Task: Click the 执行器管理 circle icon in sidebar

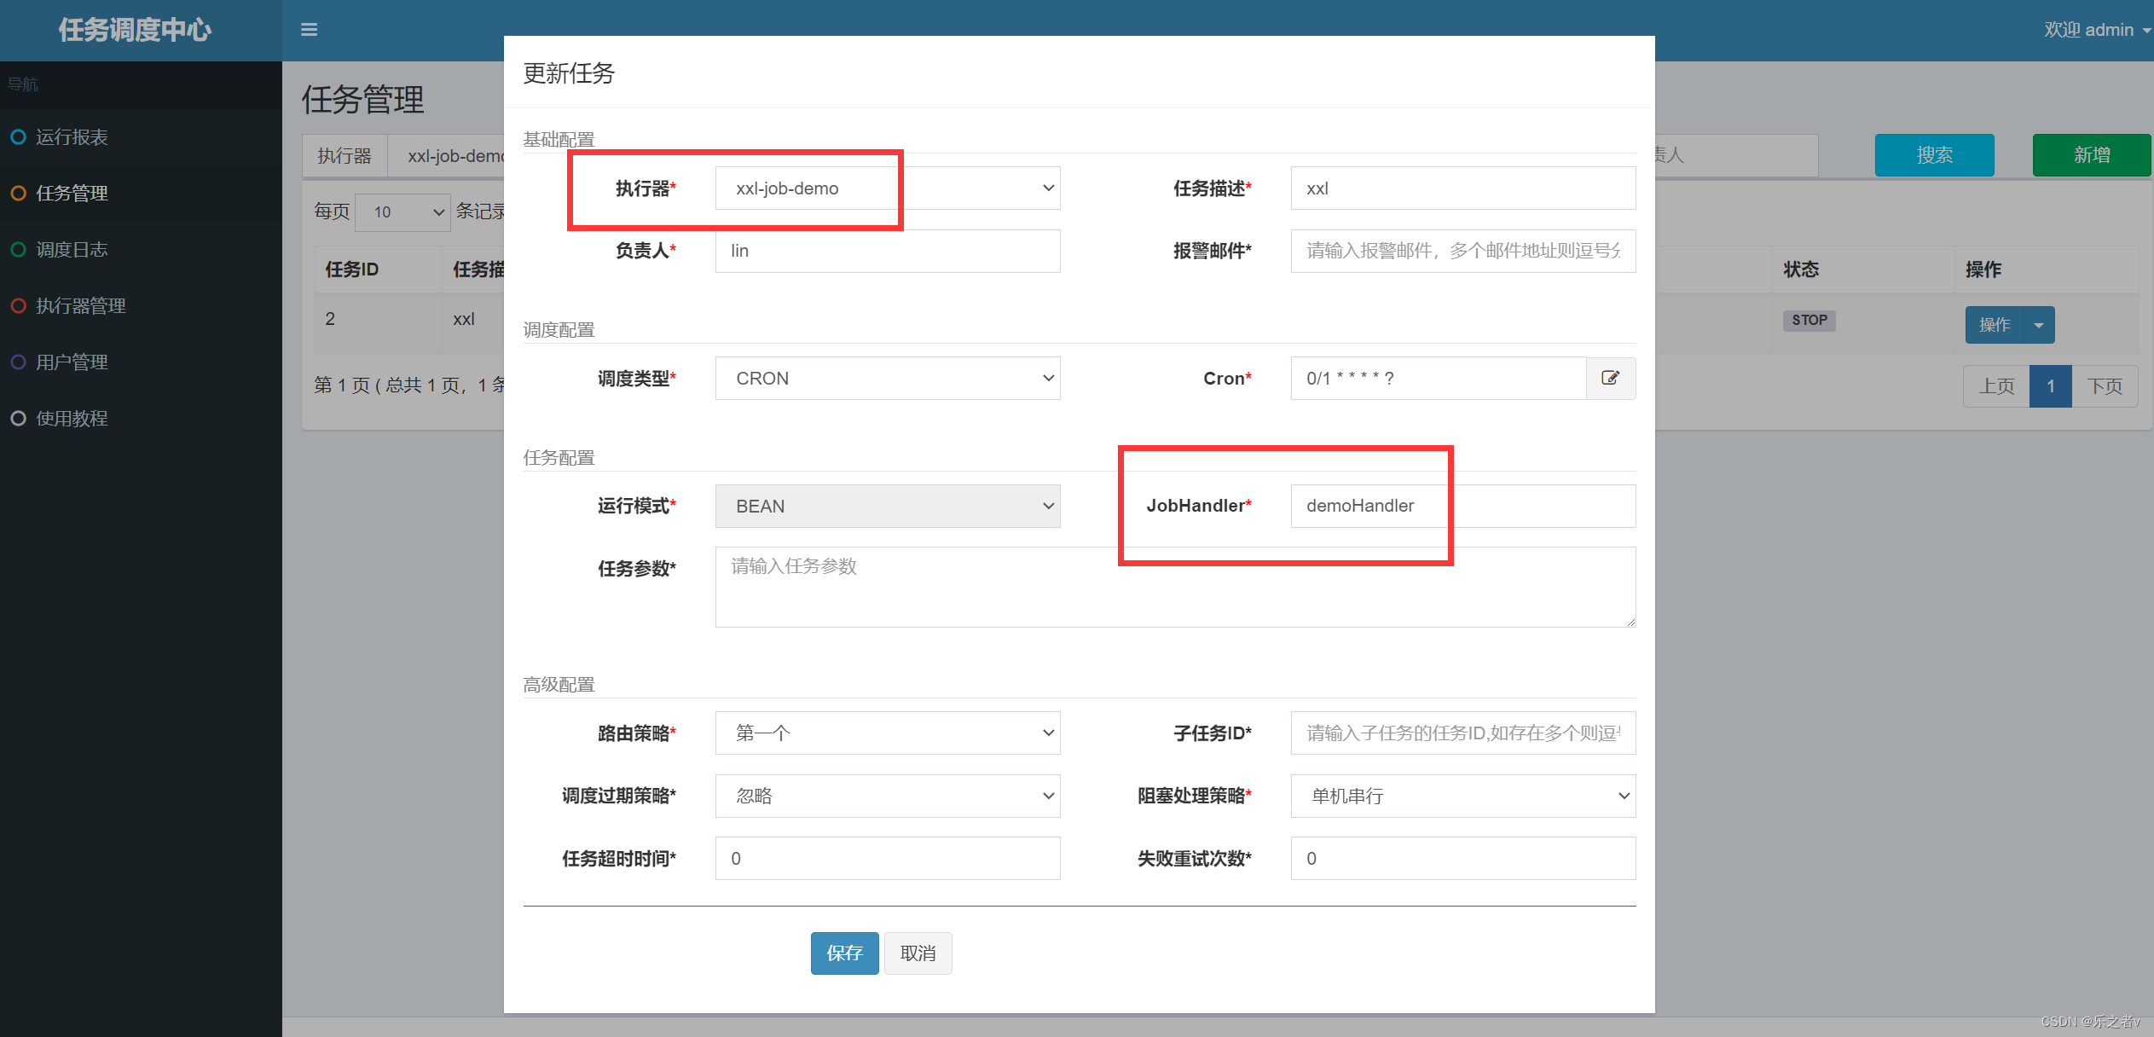Action: [18, 305]
